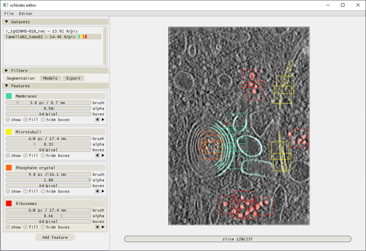Open the red Ribosomes color swatch
Image resolution: width=366 pixels, height=251 pixels.
pos(9,204)
